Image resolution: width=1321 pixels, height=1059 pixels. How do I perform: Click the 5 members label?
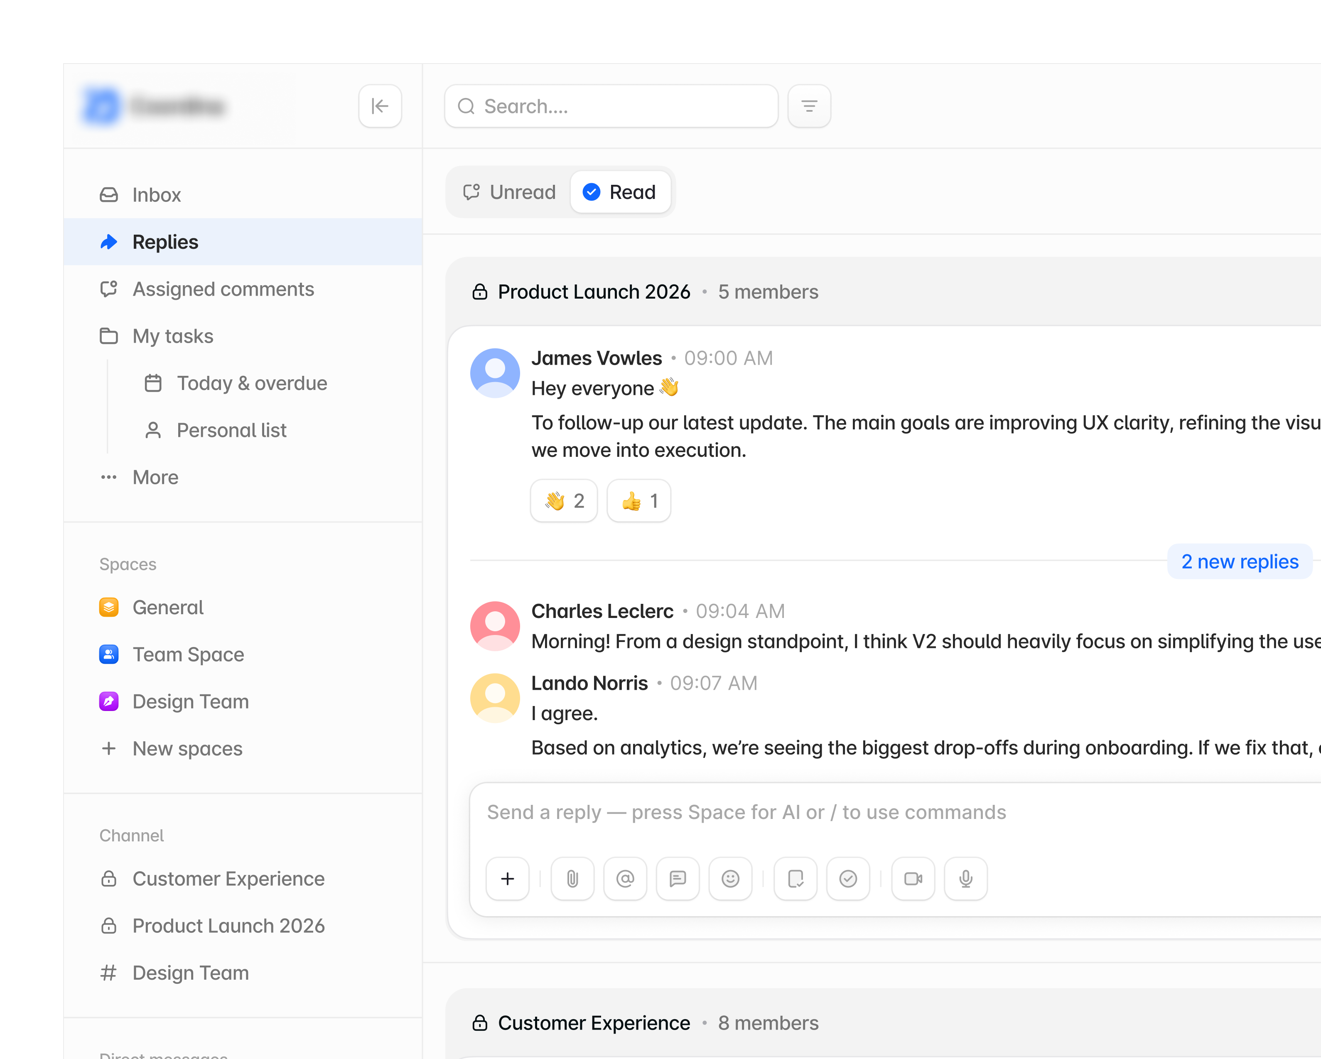click(769, 292)
